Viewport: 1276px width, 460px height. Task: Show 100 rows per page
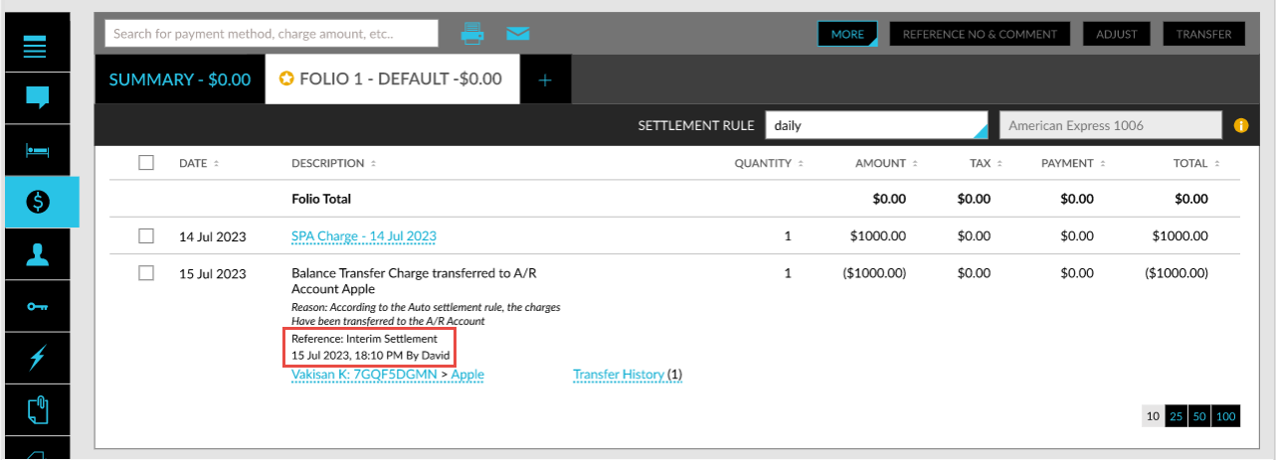[1226, 416]
